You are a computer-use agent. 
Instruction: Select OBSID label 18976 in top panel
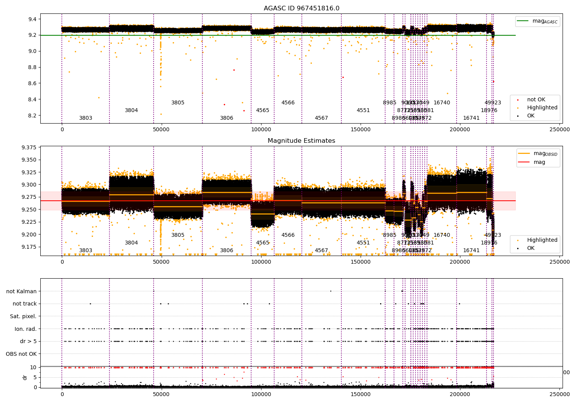coord(489,111)
